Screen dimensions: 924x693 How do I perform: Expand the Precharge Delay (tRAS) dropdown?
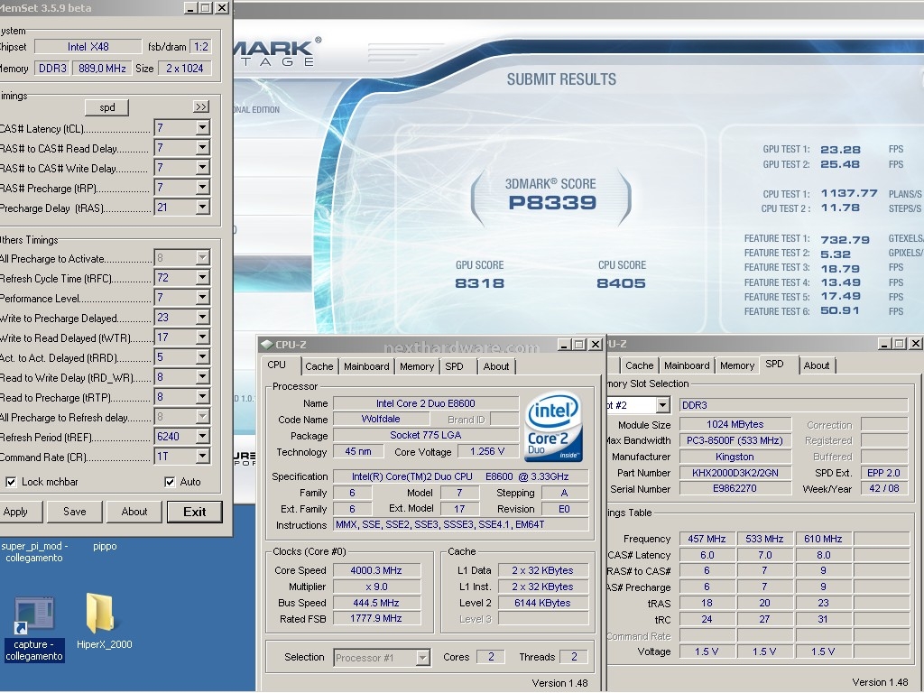point(203,208)
